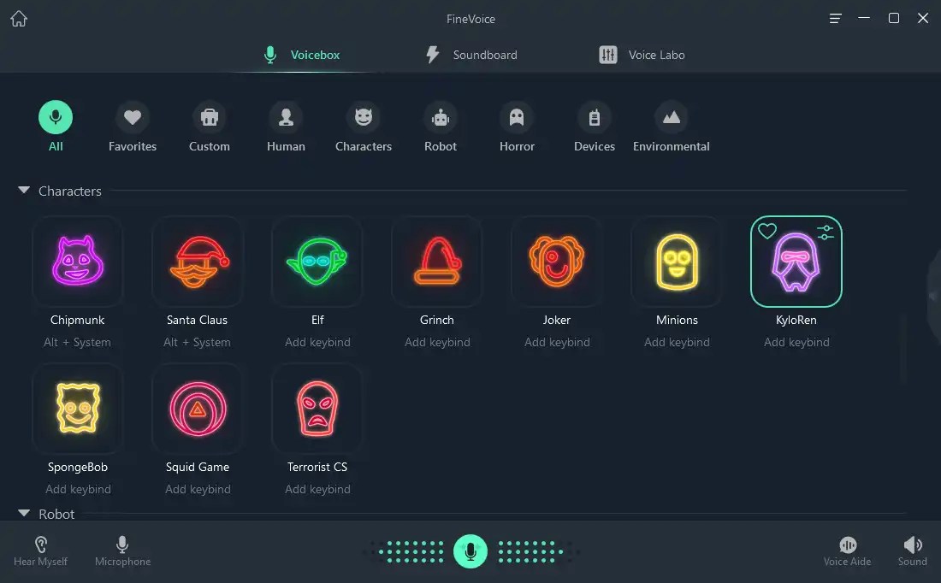Open Sound output settings
Screen dimensions: 941x583
coord(912,551)
